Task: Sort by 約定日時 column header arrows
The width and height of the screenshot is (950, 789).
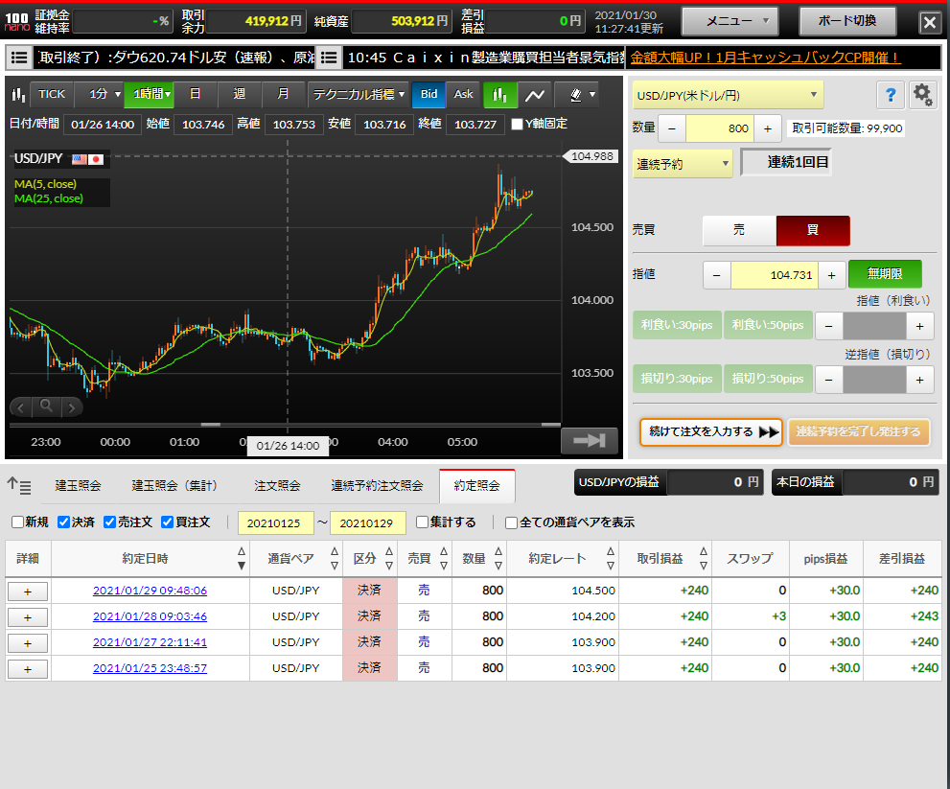Action: [x=242, y=559]
